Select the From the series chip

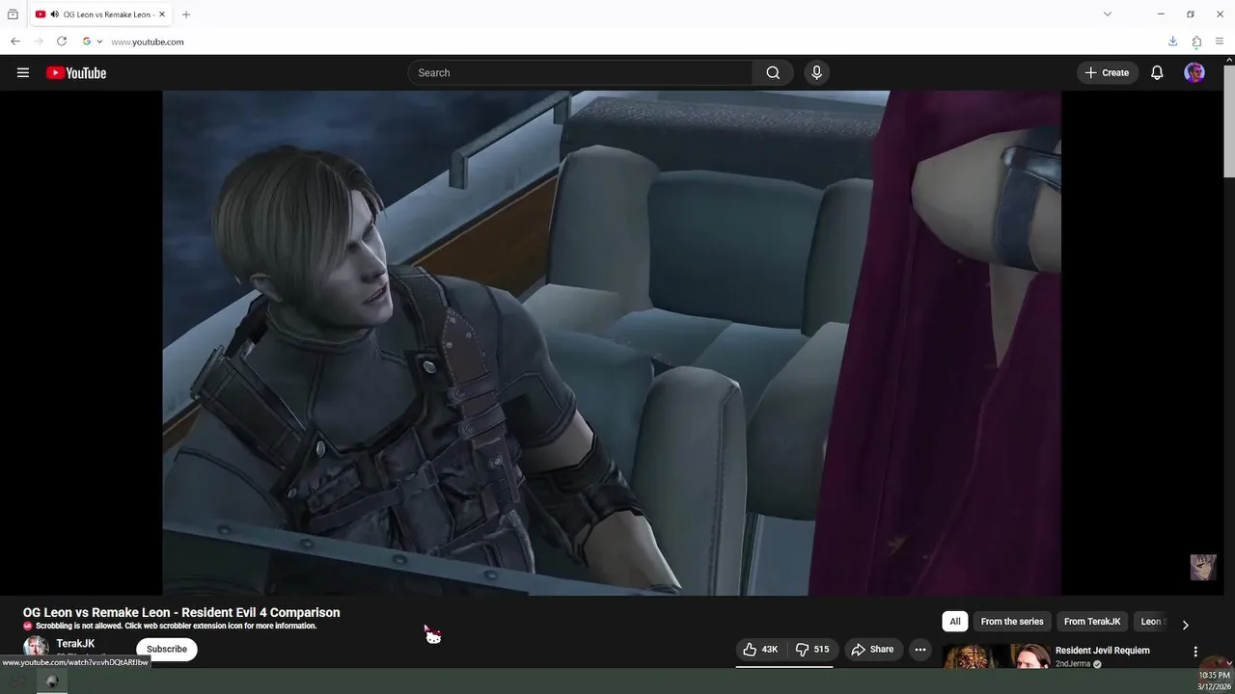pyautogui.click(x=1012, y=622)
